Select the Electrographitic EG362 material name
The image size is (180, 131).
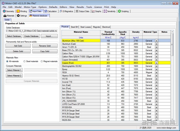[81, 66]
